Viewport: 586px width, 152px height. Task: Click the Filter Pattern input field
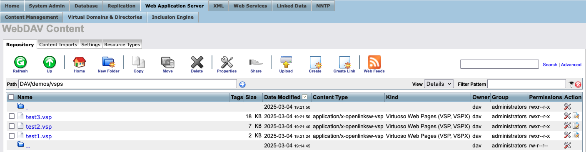click(x=526, y=84)
